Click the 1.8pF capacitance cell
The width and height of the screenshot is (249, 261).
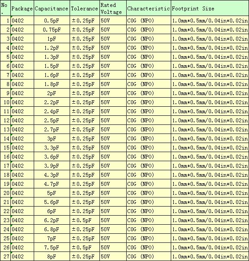pos(52,84)
